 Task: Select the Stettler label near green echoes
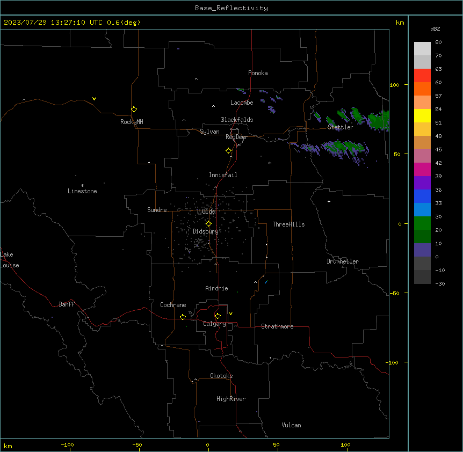(x=341, y=127)
